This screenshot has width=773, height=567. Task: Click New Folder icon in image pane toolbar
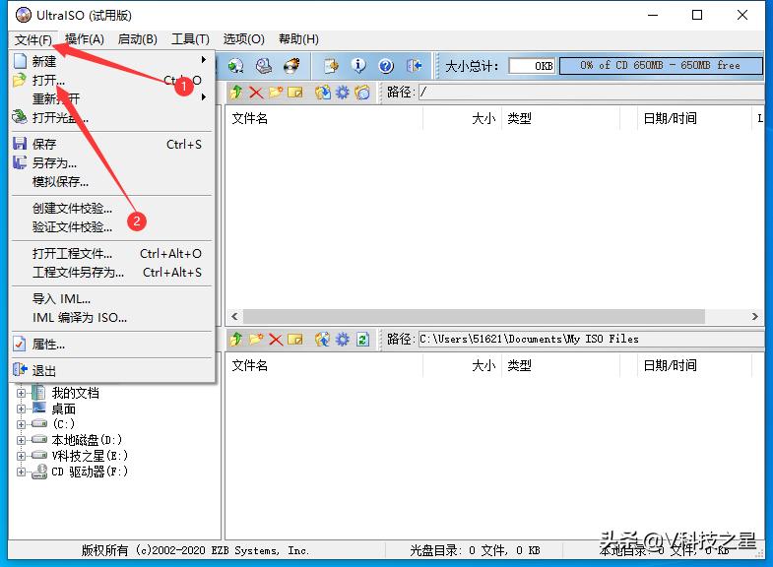click(276, 93)
